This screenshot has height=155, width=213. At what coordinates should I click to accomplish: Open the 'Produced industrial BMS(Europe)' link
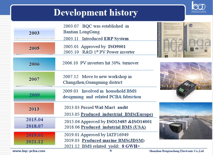[117, 114]
